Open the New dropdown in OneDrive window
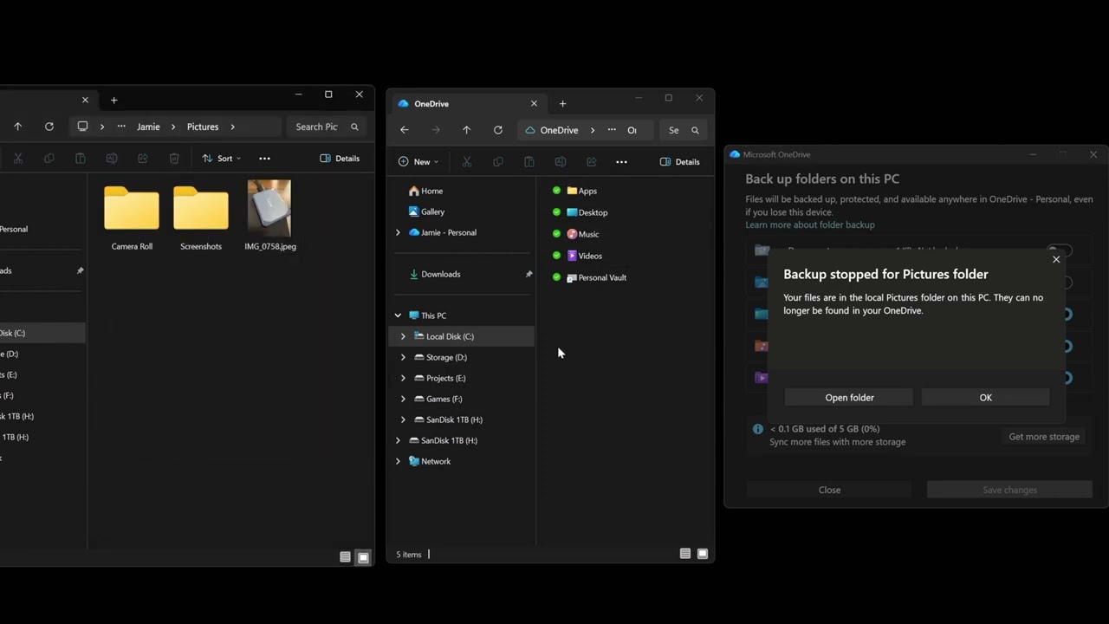Image resolution: width=1109 pixels, height=624 pixels. click(418, 162)
